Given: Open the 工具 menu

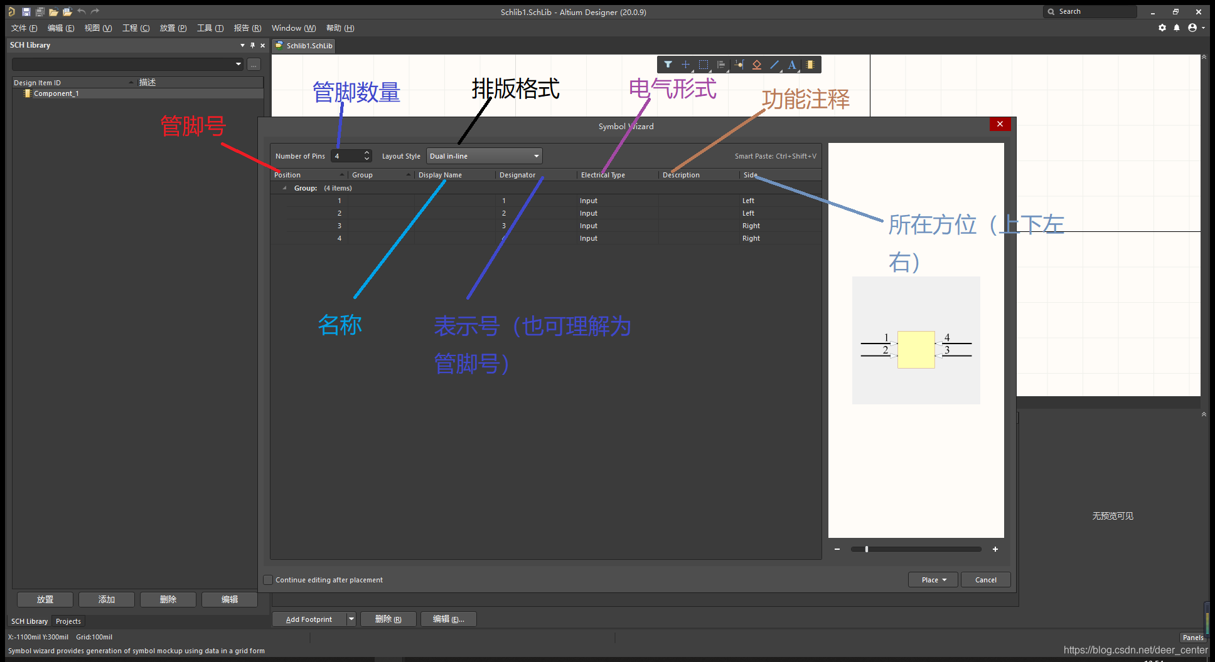Looking at the screenshot, I should (210, 28).
